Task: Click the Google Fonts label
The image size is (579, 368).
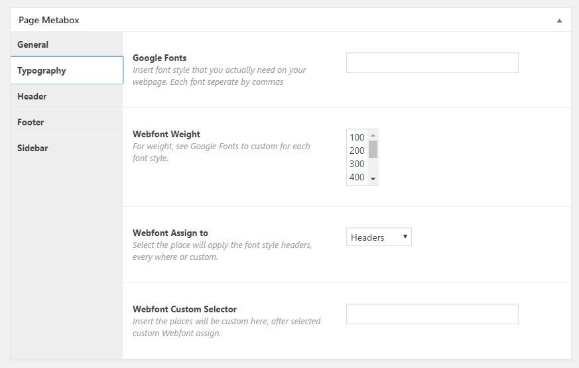Action: coord(160,58)
